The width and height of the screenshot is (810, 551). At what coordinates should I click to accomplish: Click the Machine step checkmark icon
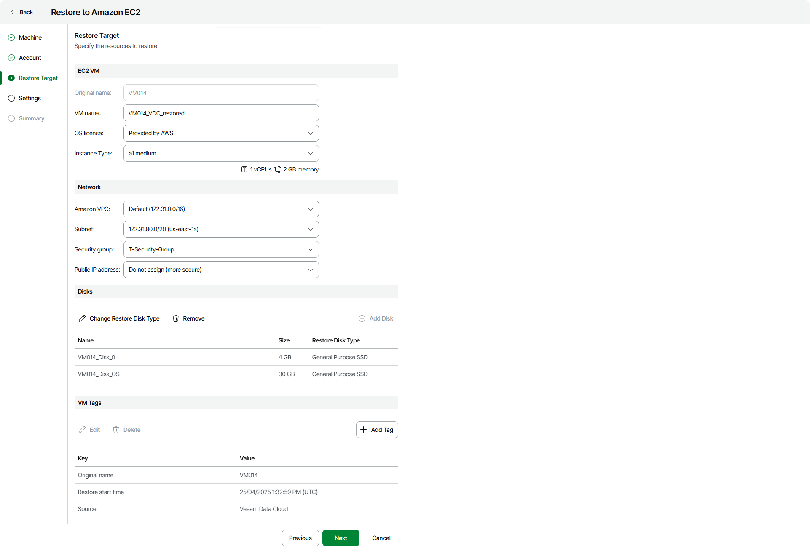coord(11,37)
